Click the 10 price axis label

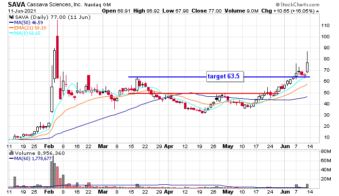tap(326, 137)
